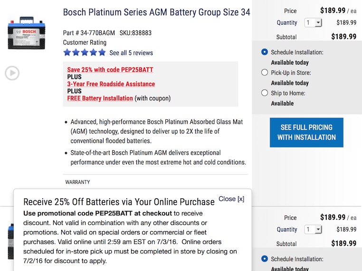Select the Pick-Up in Store option
Image resolution: width=362 pixels, height=271 pixels.
[265, 72]
